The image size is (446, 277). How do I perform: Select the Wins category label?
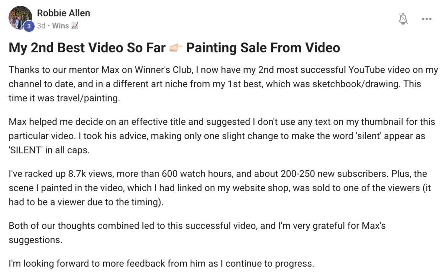point(61,26)
